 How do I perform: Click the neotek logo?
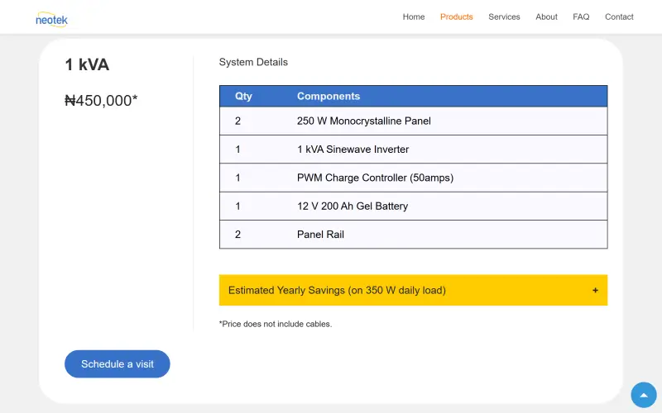[x=51, y=19]
